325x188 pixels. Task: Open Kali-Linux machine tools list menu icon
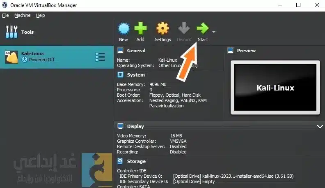(100, 57)
